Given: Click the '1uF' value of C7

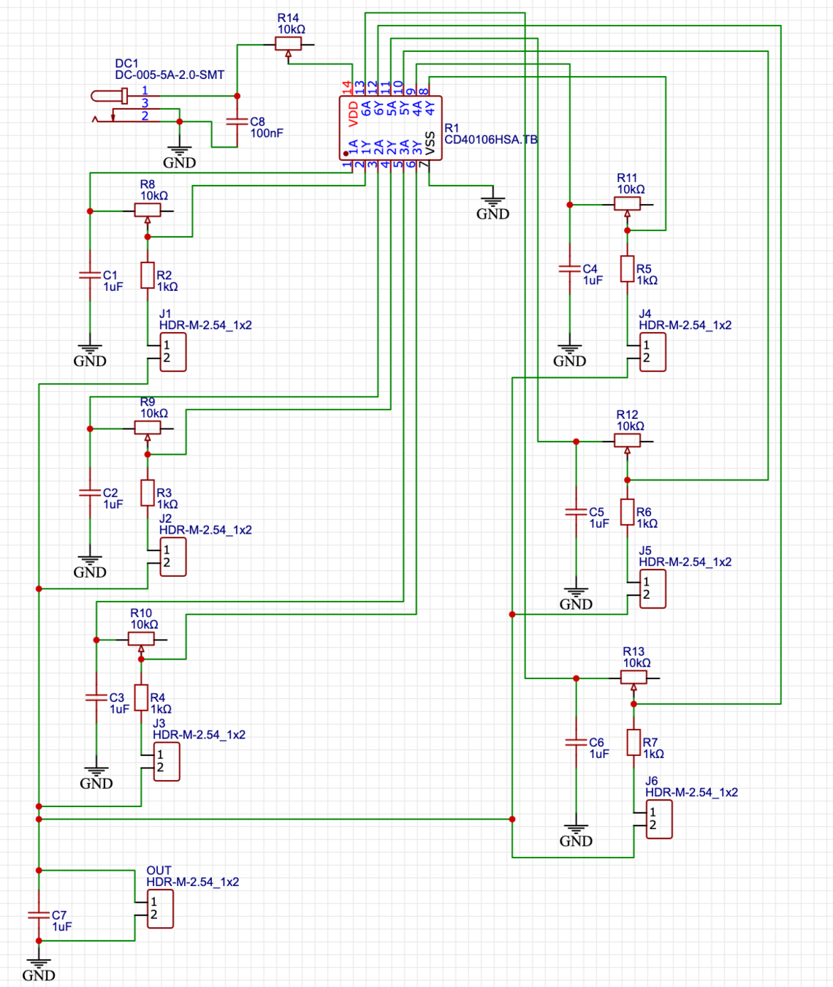Looking at the screenshot, I should point(62,926).
